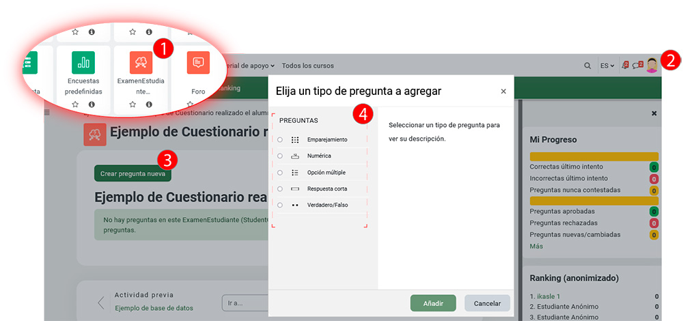Toggle the left drawer hamburger icon
This screenshot has width=683, height=321.
[47, 113]
